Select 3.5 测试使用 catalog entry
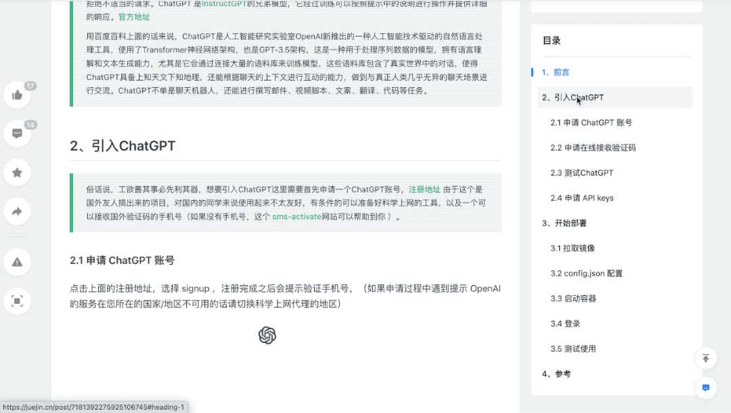 tap(573, 349)
